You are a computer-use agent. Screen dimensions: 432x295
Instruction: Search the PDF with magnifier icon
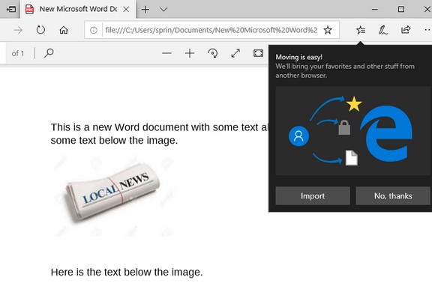click(x=49, y=52)
